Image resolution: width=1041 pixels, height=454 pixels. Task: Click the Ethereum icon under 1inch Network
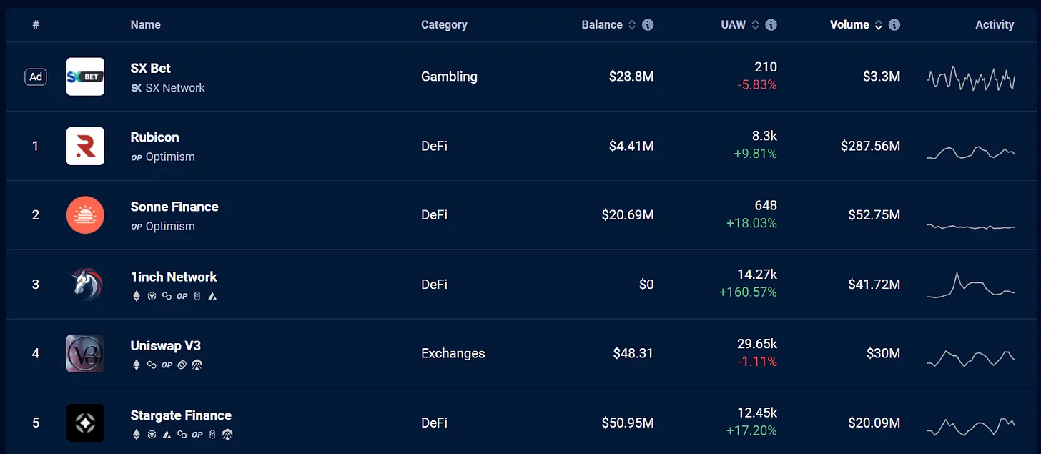[x=137, y=296]
